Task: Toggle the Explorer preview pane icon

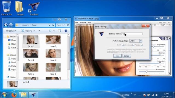Action: click(x=60, y=31)
